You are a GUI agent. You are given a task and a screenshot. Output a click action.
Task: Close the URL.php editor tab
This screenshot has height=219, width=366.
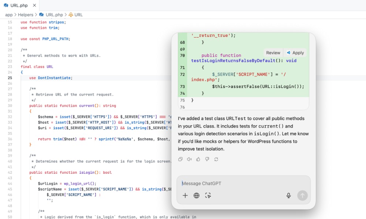point(34,5)
